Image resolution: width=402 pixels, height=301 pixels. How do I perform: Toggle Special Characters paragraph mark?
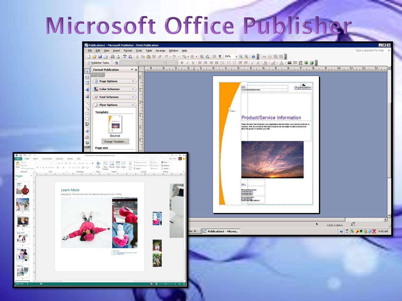point(220,57)
